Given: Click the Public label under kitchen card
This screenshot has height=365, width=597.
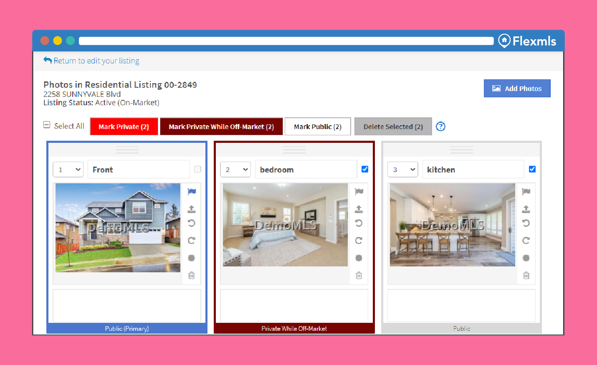Looking at the screenshot, I should [462, 329].
